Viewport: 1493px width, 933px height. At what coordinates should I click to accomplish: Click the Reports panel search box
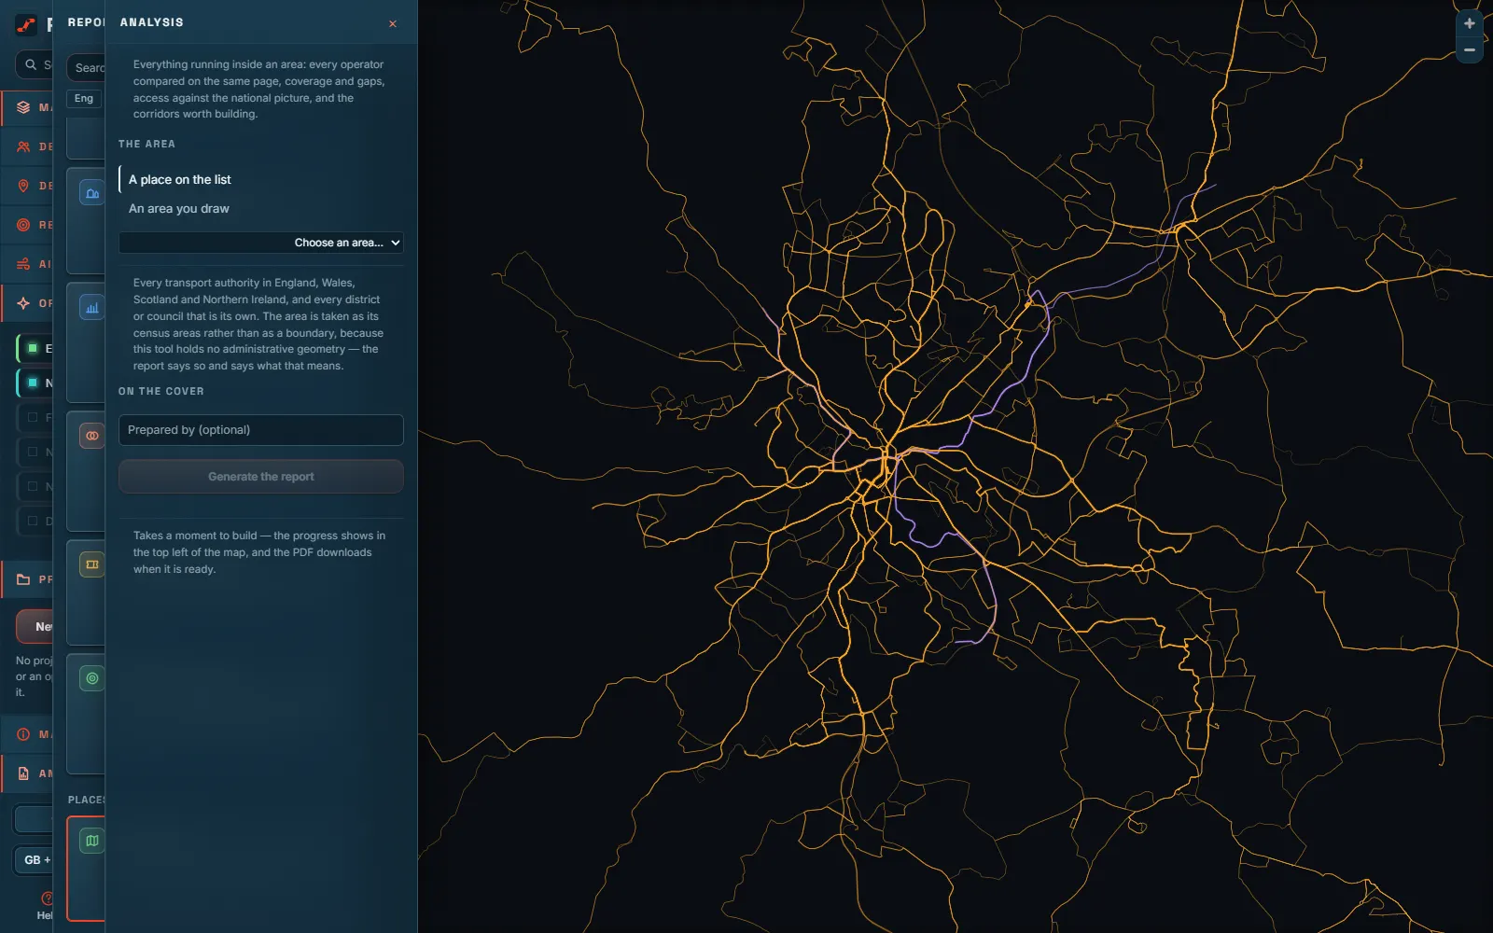pyautogui.click(x=86, y=68)
